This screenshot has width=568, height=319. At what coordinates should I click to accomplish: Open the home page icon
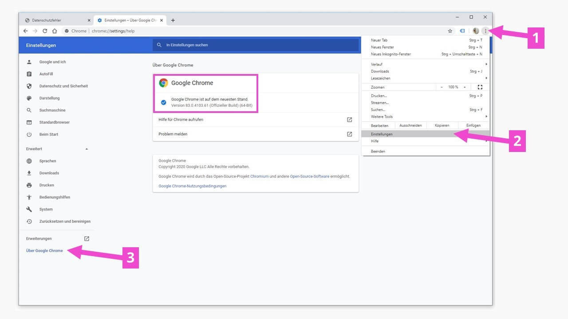click(55, 31)
